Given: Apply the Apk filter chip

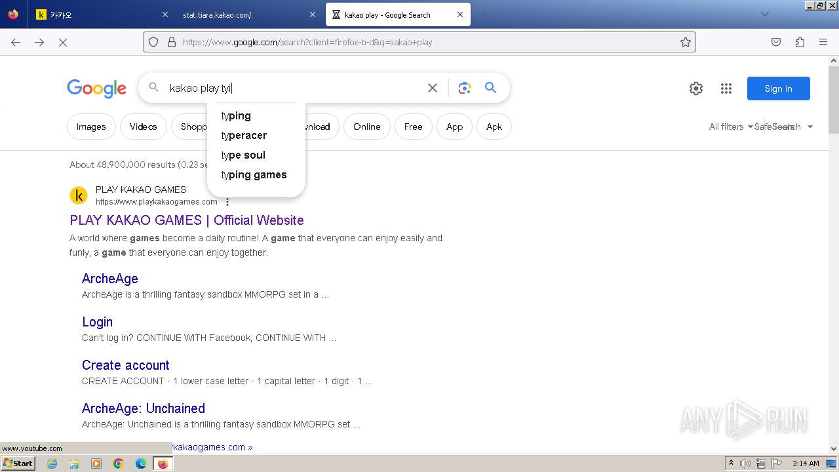Looking at the screenshot, I should [494, 127].
